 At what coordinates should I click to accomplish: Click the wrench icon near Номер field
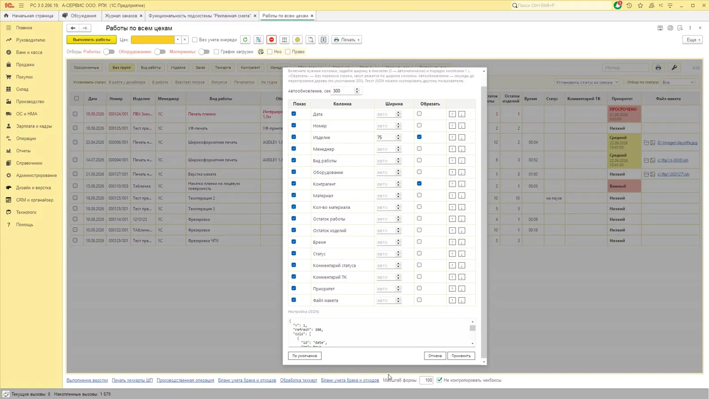[674, 68]
